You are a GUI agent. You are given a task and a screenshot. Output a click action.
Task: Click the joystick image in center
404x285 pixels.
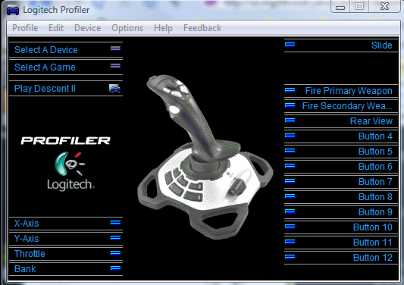pos(205,158)
